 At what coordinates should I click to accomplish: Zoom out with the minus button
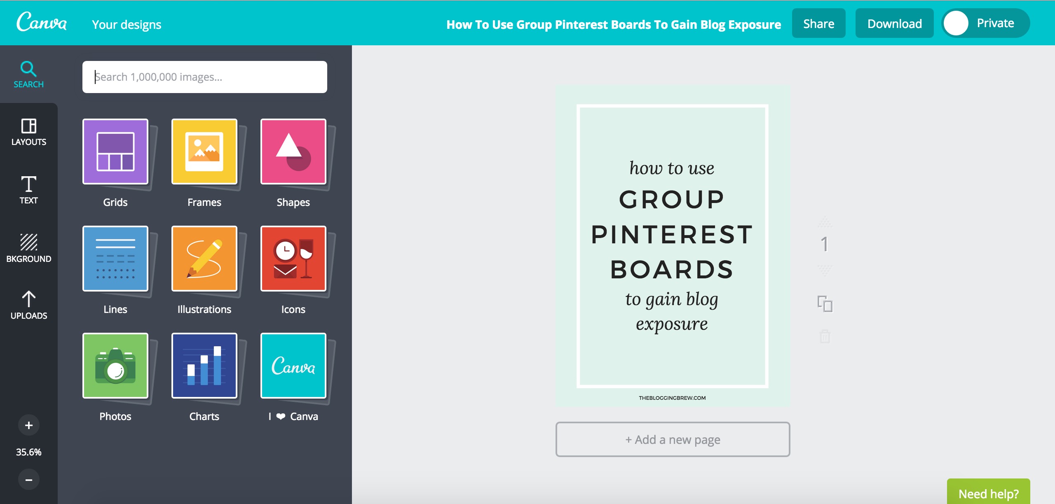(29, 480)
